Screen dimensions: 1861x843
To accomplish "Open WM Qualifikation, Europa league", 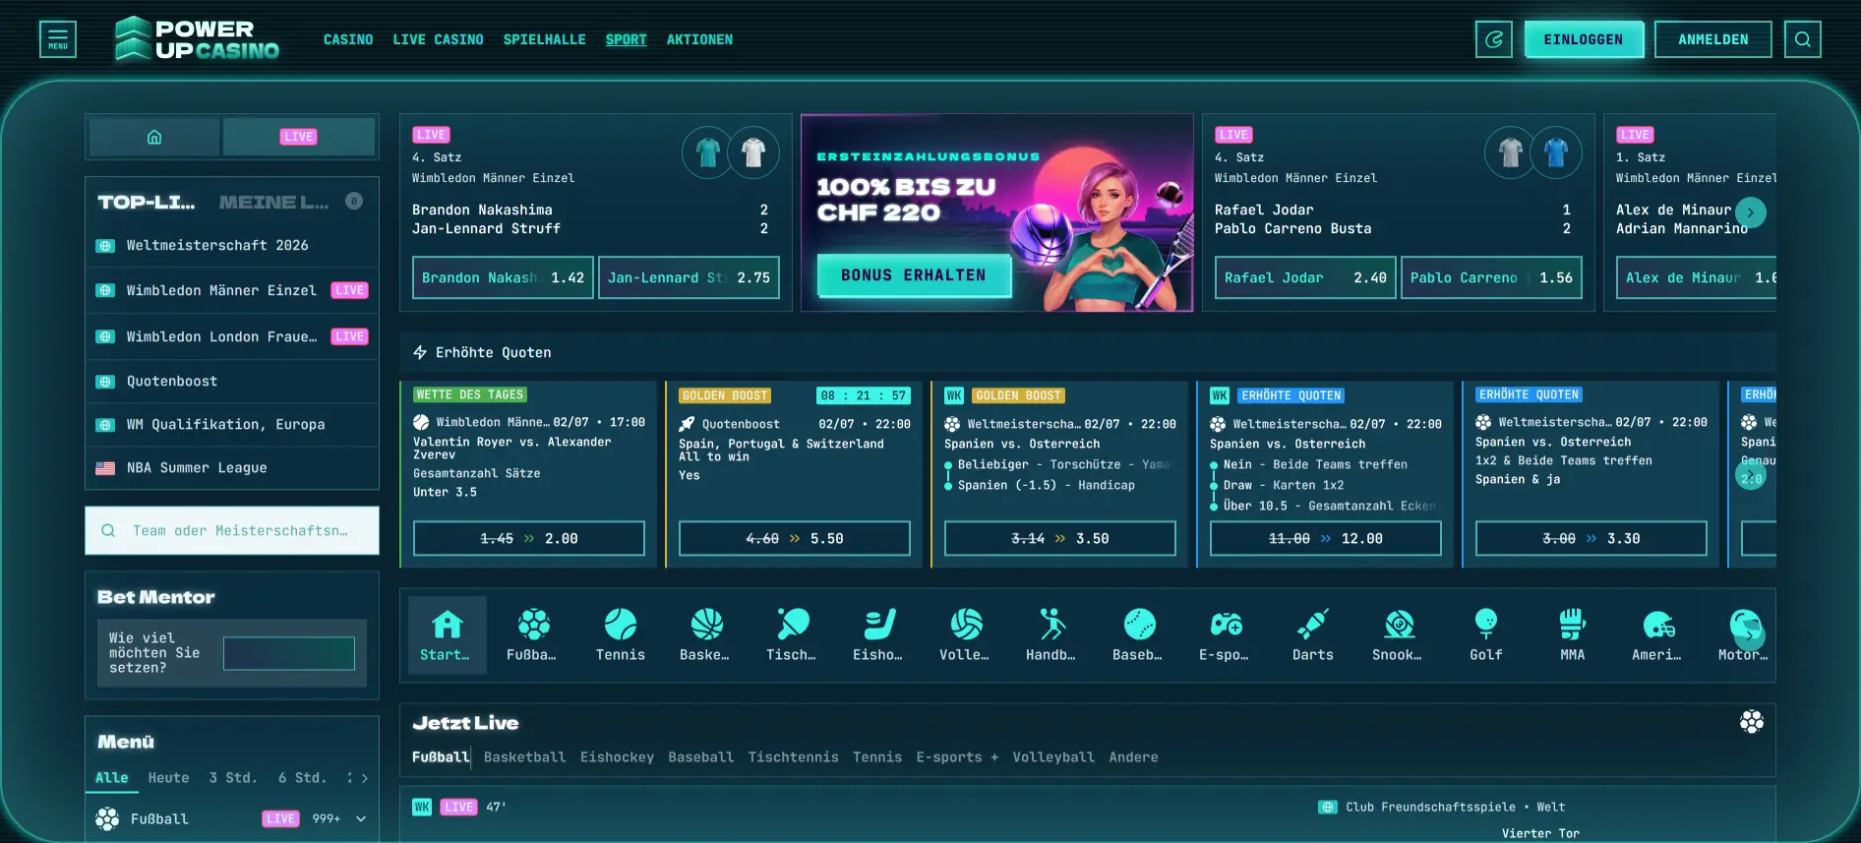I will pos(232,424).
